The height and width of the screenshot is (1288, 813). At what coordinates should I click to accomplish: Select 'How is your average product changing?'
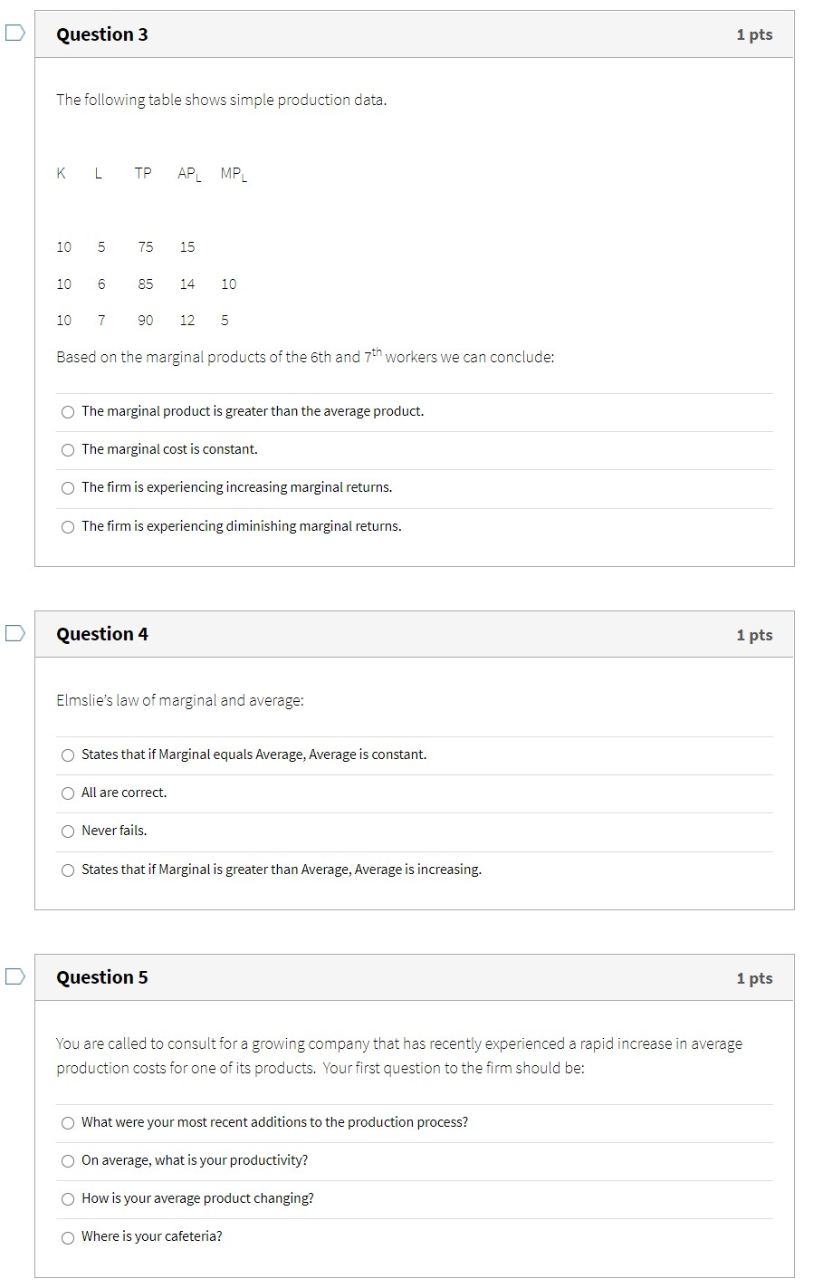[x=68, y=1198]
